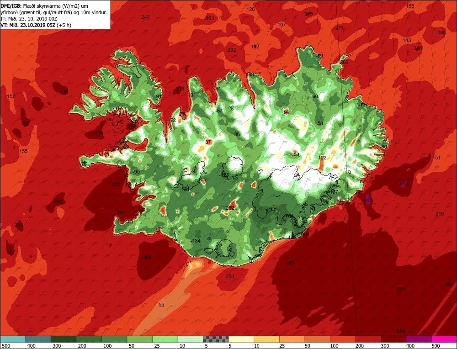Screen dimensions: 457x349
Task: Click the purple 400 to 500 legend swatch
Action: coord(419,339)
